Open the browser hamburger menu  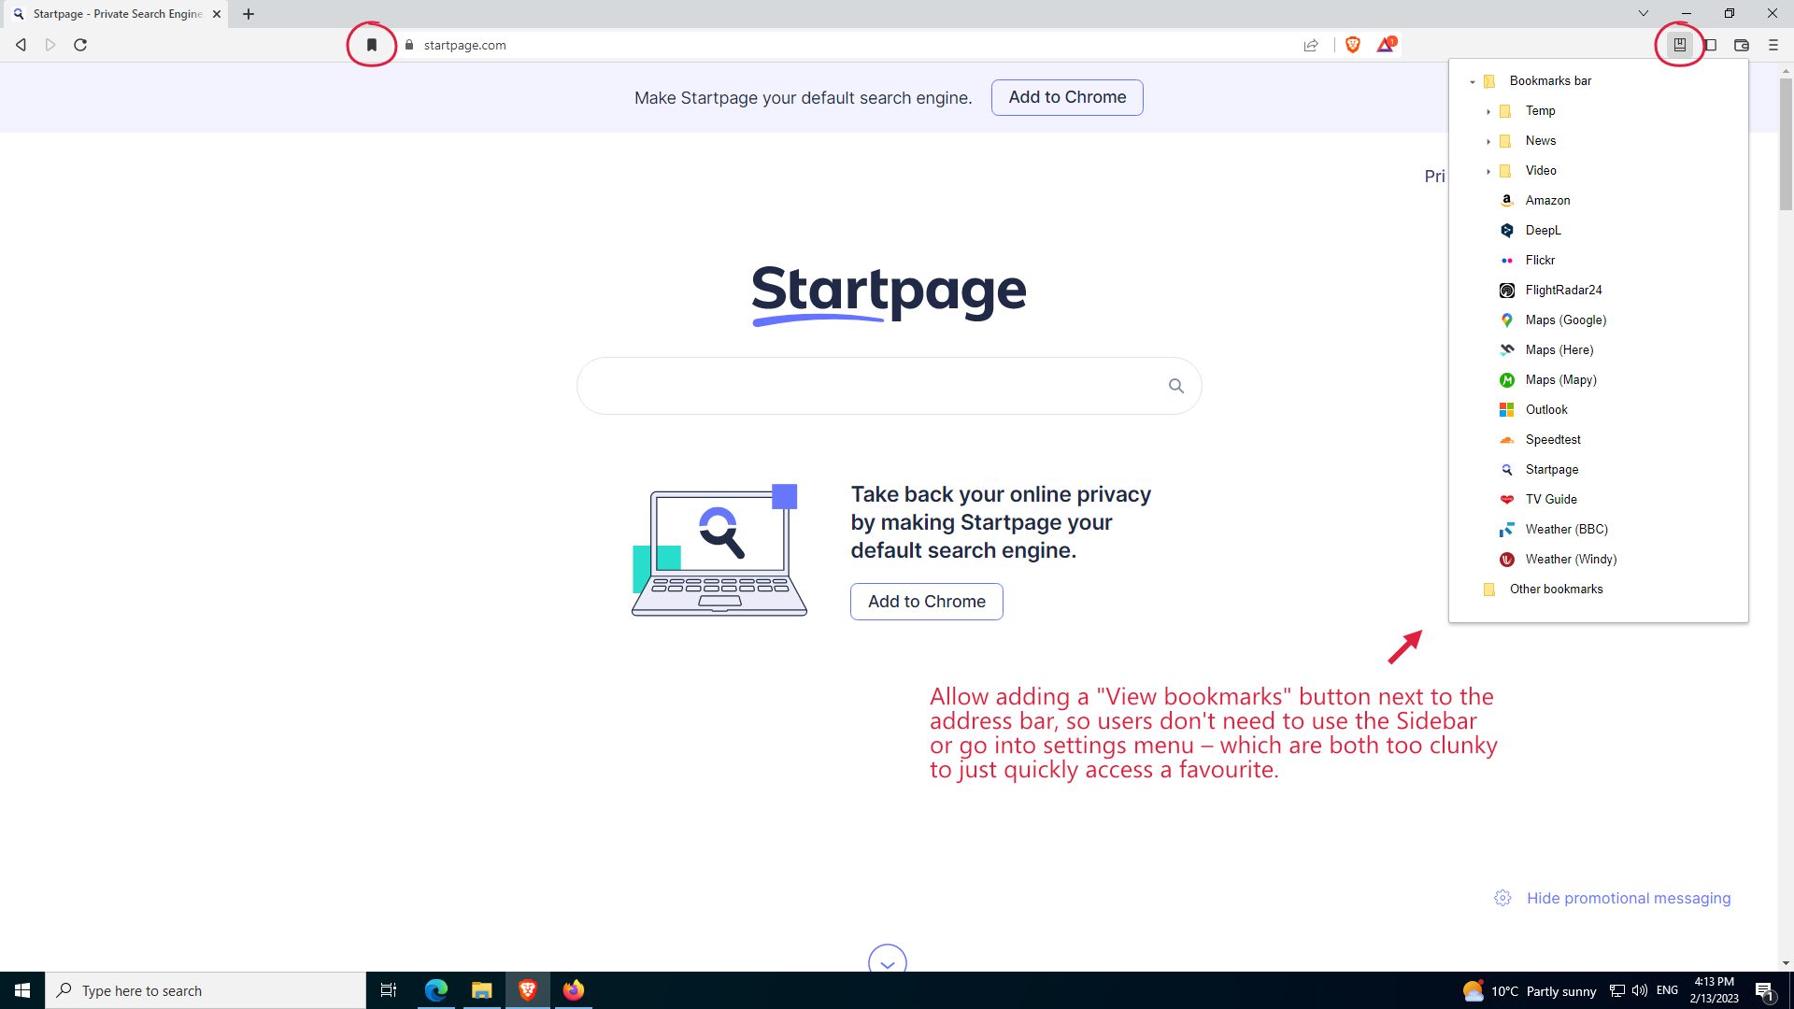coord(1773,45)
